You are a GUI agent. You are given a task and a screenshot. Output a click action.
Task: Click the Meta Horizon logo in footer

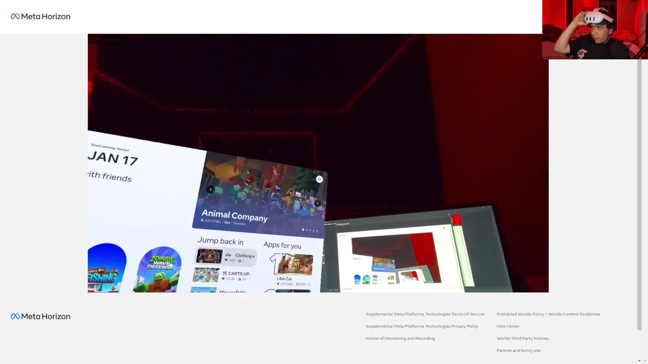point(40,316)
